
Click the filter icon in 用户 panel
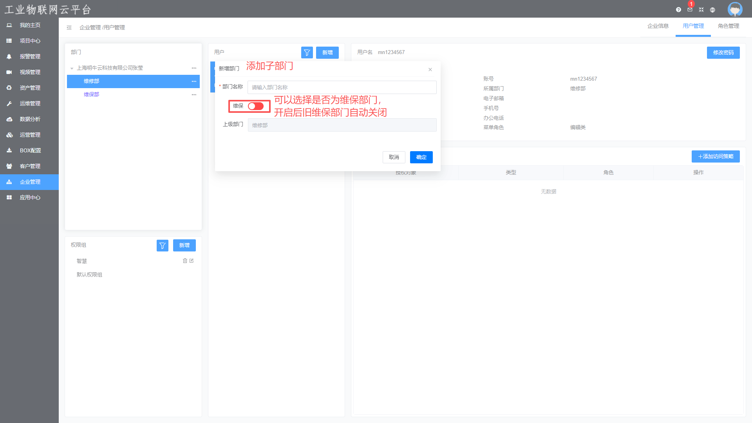(307, 52)
